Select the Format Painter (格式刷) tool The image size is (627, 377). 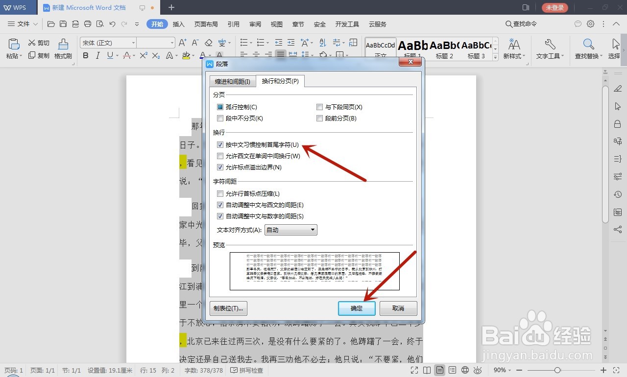[63, 49]
